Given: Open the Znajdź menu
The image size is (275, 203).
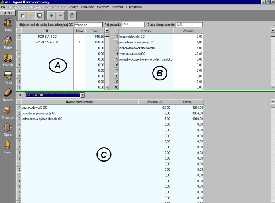Looking at the screenshot, I should coord(73,7).
